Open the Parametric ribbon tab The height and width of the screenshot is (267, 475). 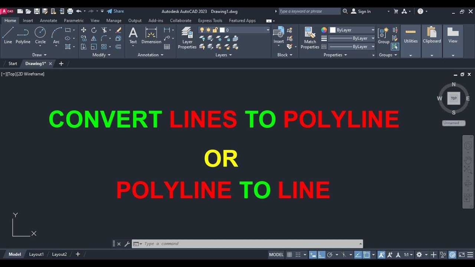[x=74, y=21]
